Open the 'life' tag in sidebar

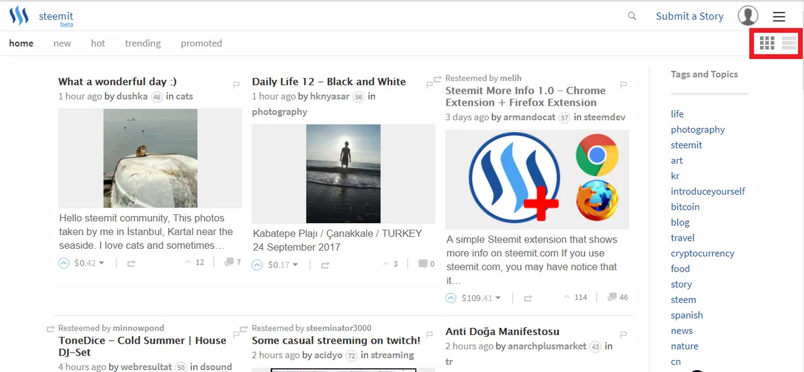pos(677,114)
